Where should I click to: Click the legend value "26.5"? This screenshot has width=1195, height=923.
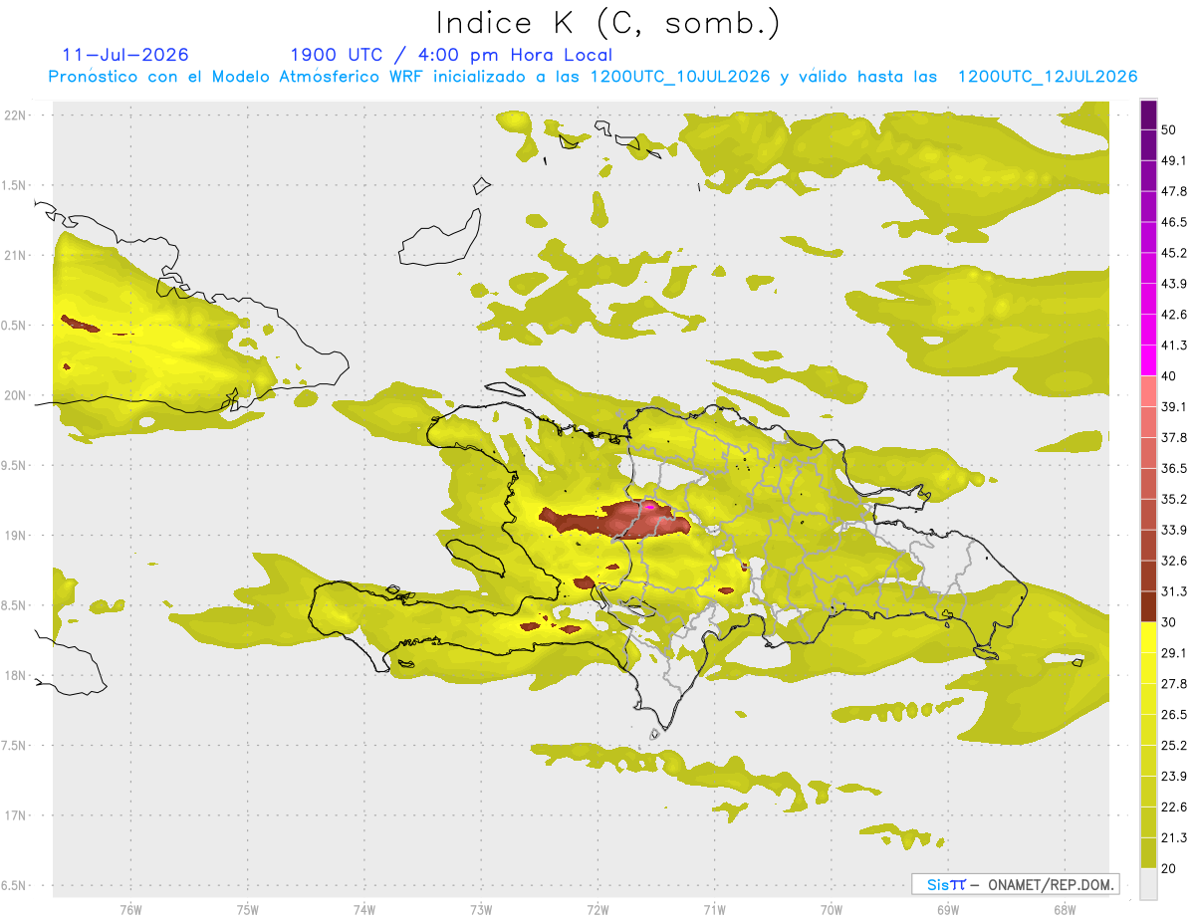[x=1175, y=714]
